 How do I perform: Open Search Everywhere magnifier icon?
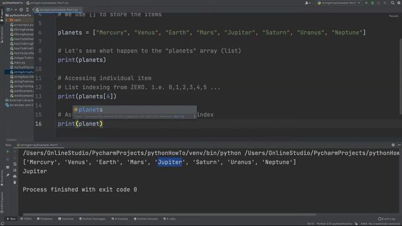click(393, 3)
